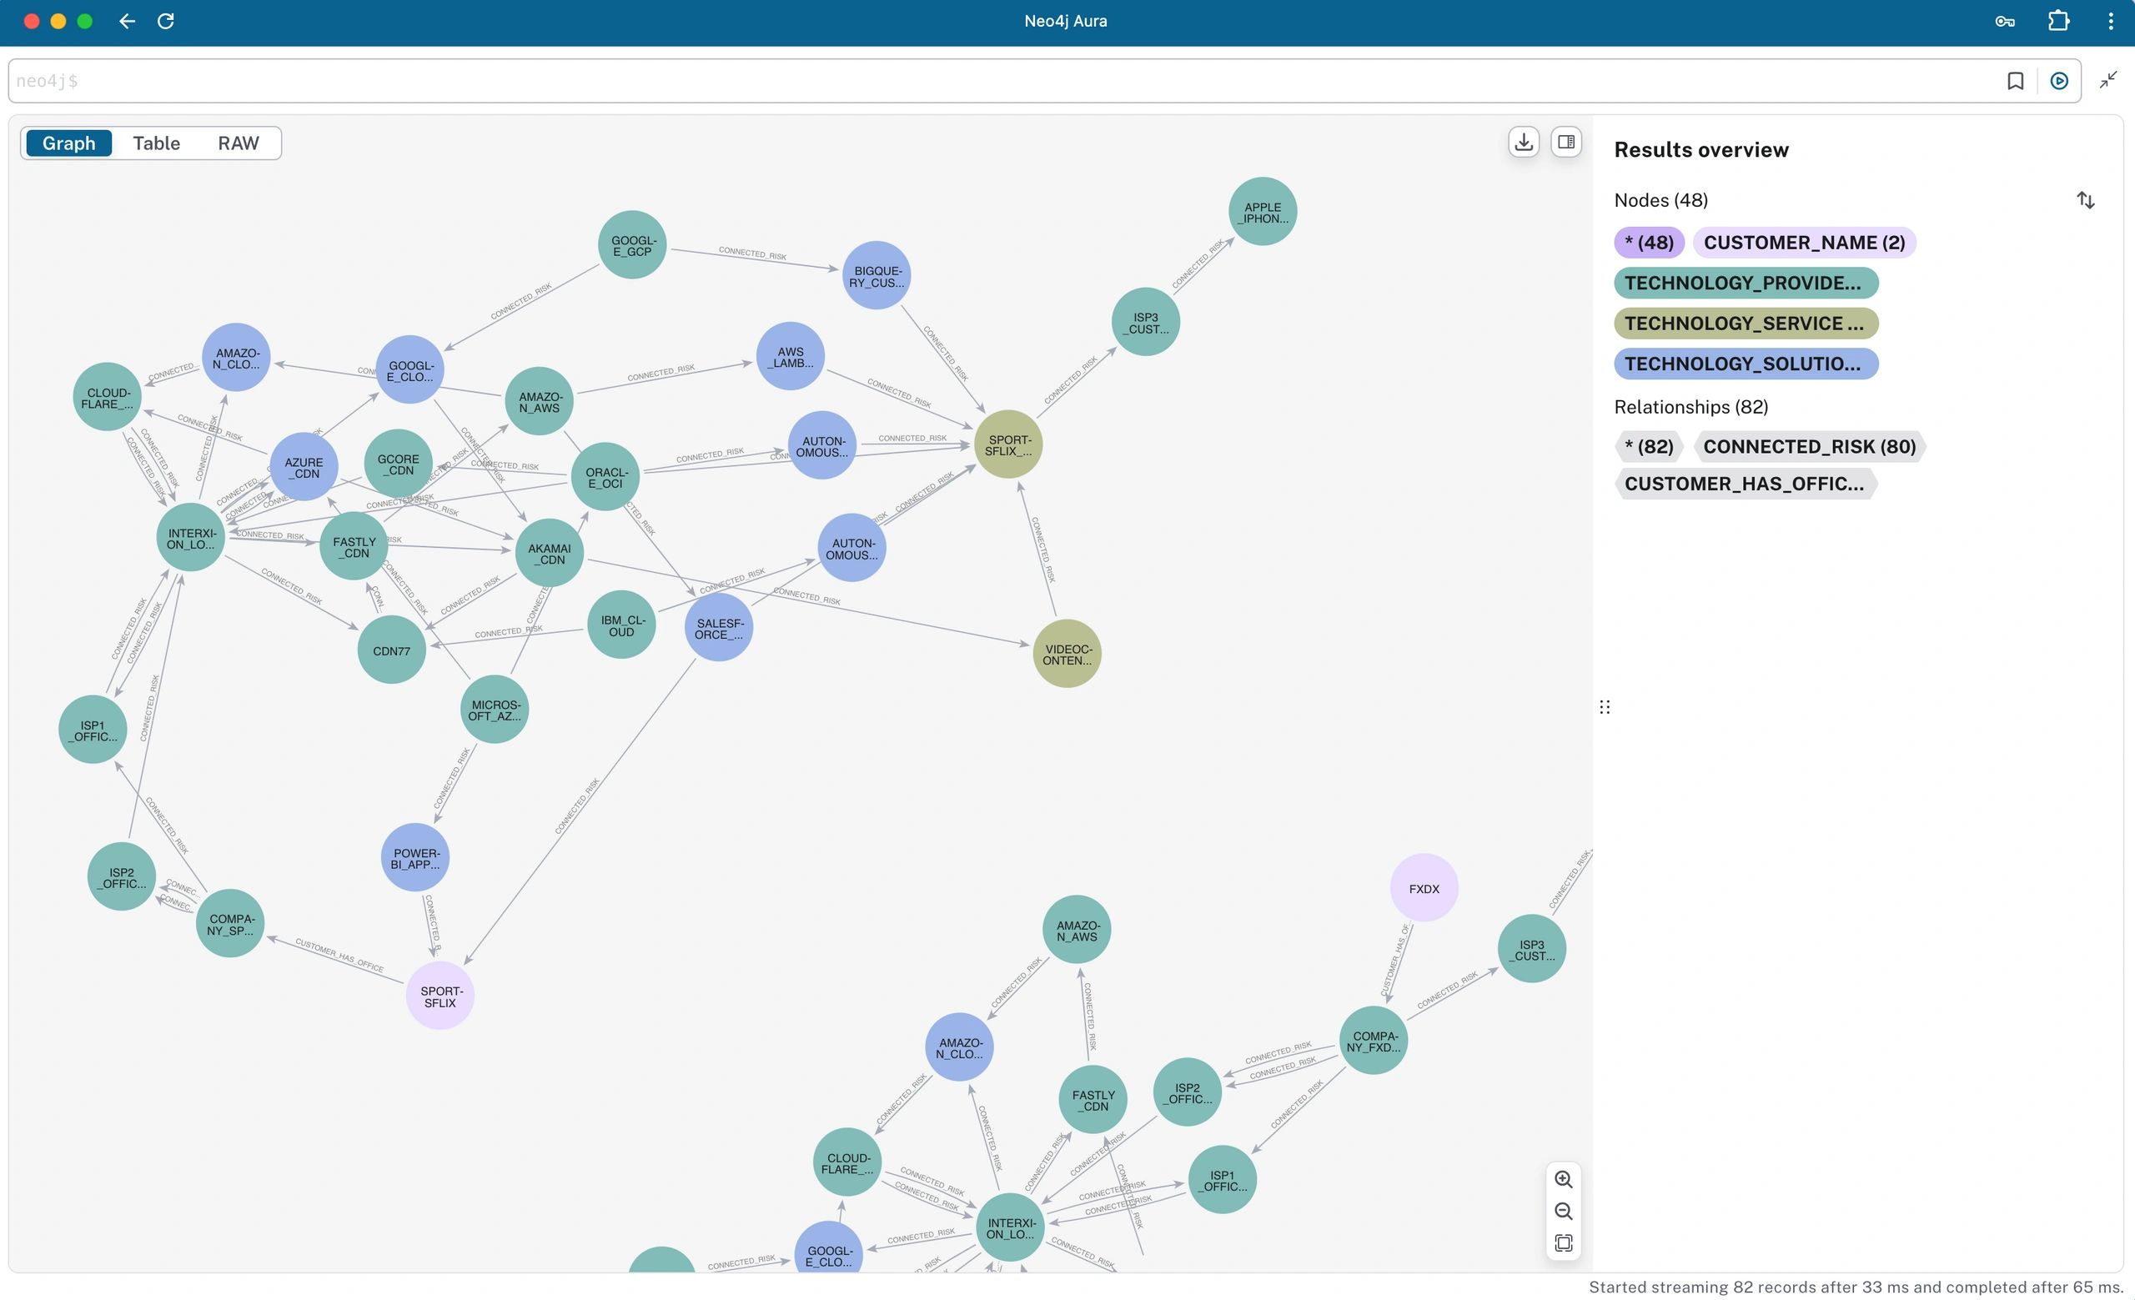Toggle sort order of node labels
This screenshot has width=2135, height=1300.
pos(2085,200)
